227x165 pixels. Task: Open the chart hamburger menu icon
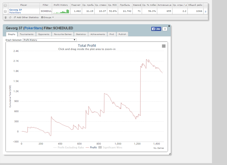163,46
